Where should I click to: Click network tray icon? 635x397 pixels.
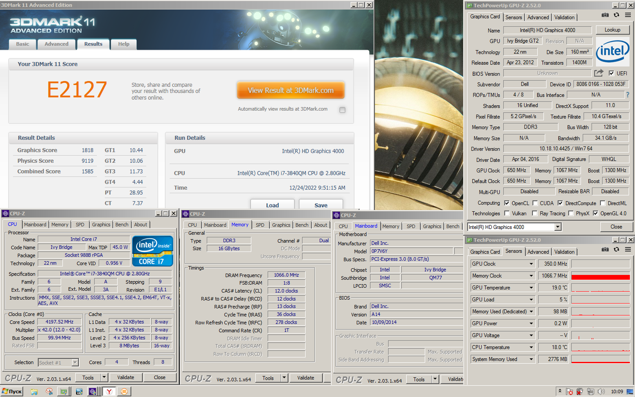tap(591, 391)
